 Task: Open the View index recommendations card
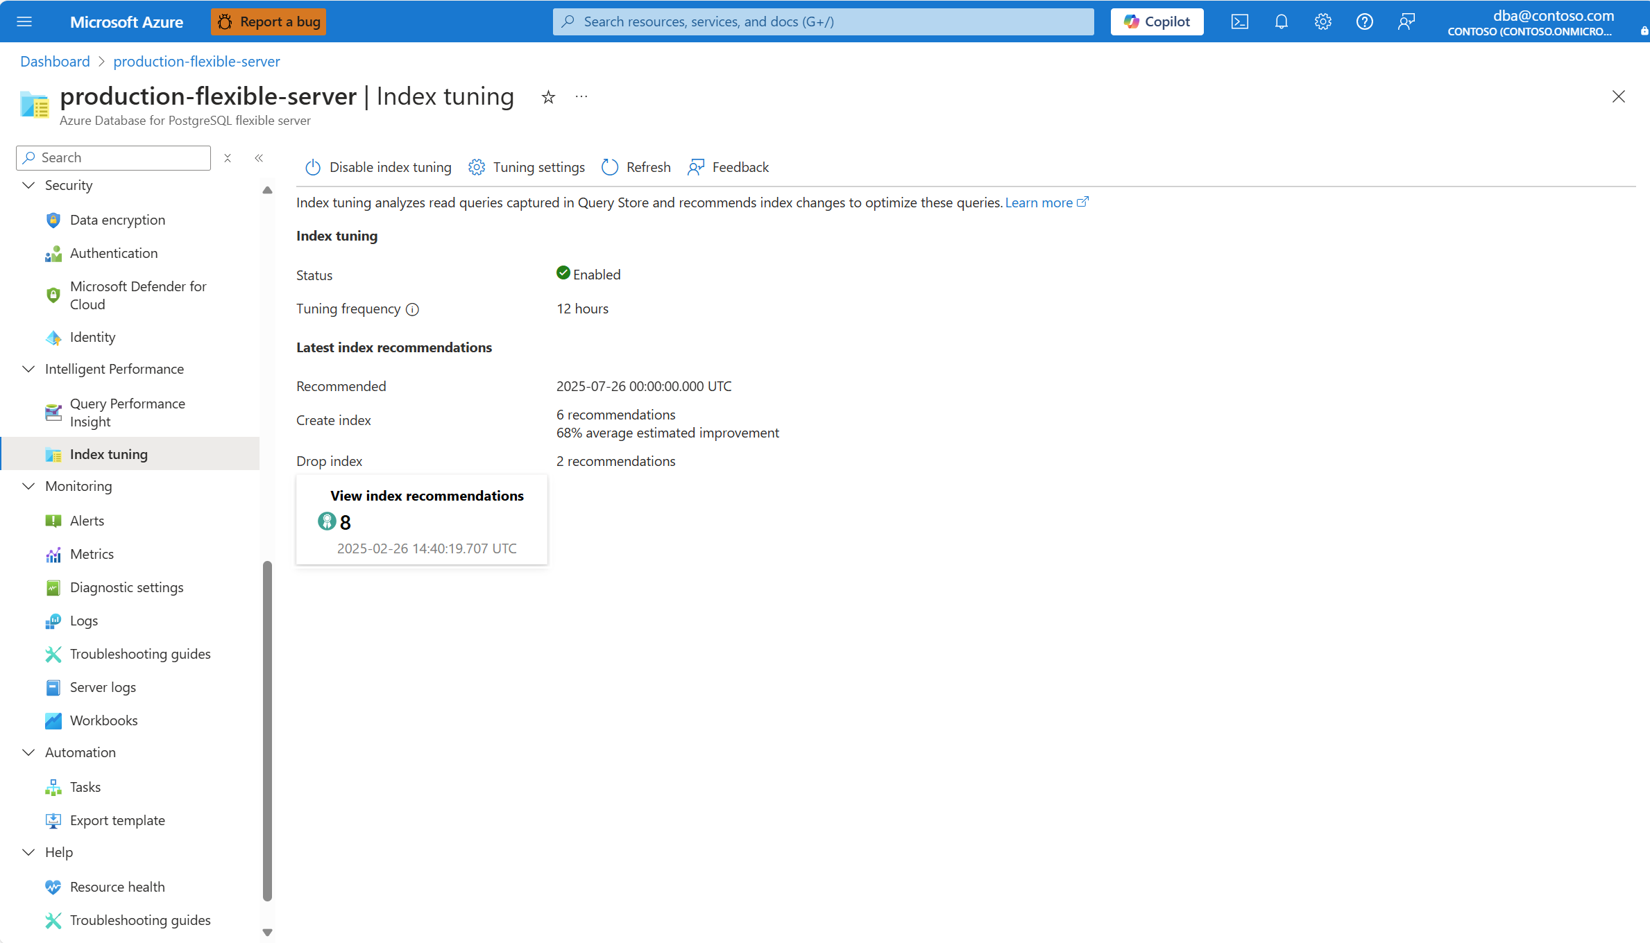[x=422, y=520]
